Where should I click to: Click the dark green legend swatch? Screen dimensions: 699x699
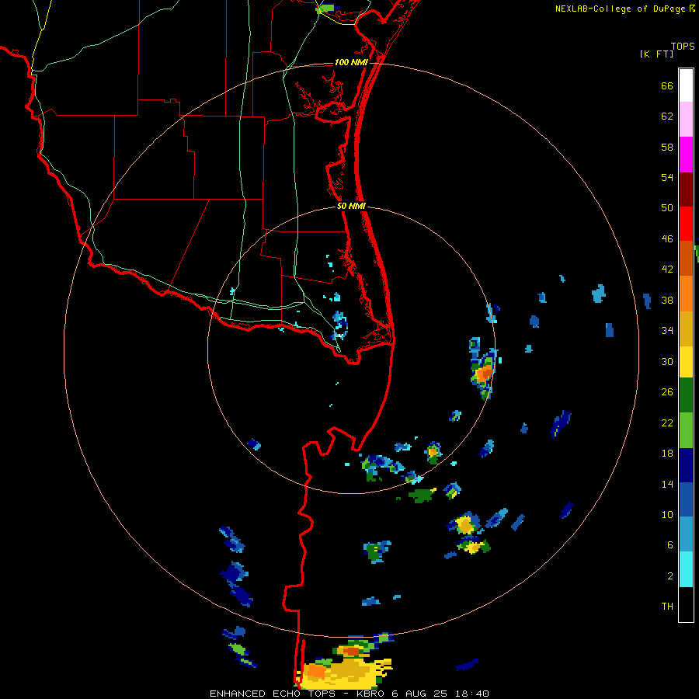(686, 395)
